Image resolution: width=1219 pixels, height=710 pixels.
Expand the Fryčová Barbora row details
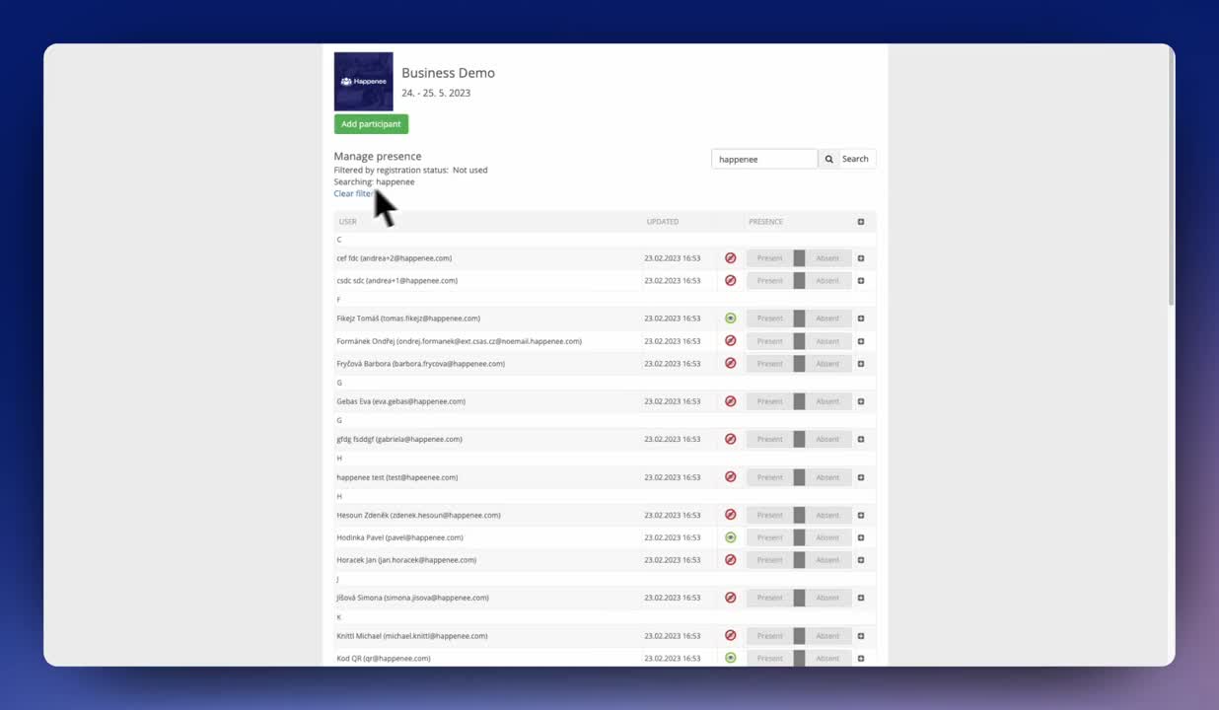point(861,364)
